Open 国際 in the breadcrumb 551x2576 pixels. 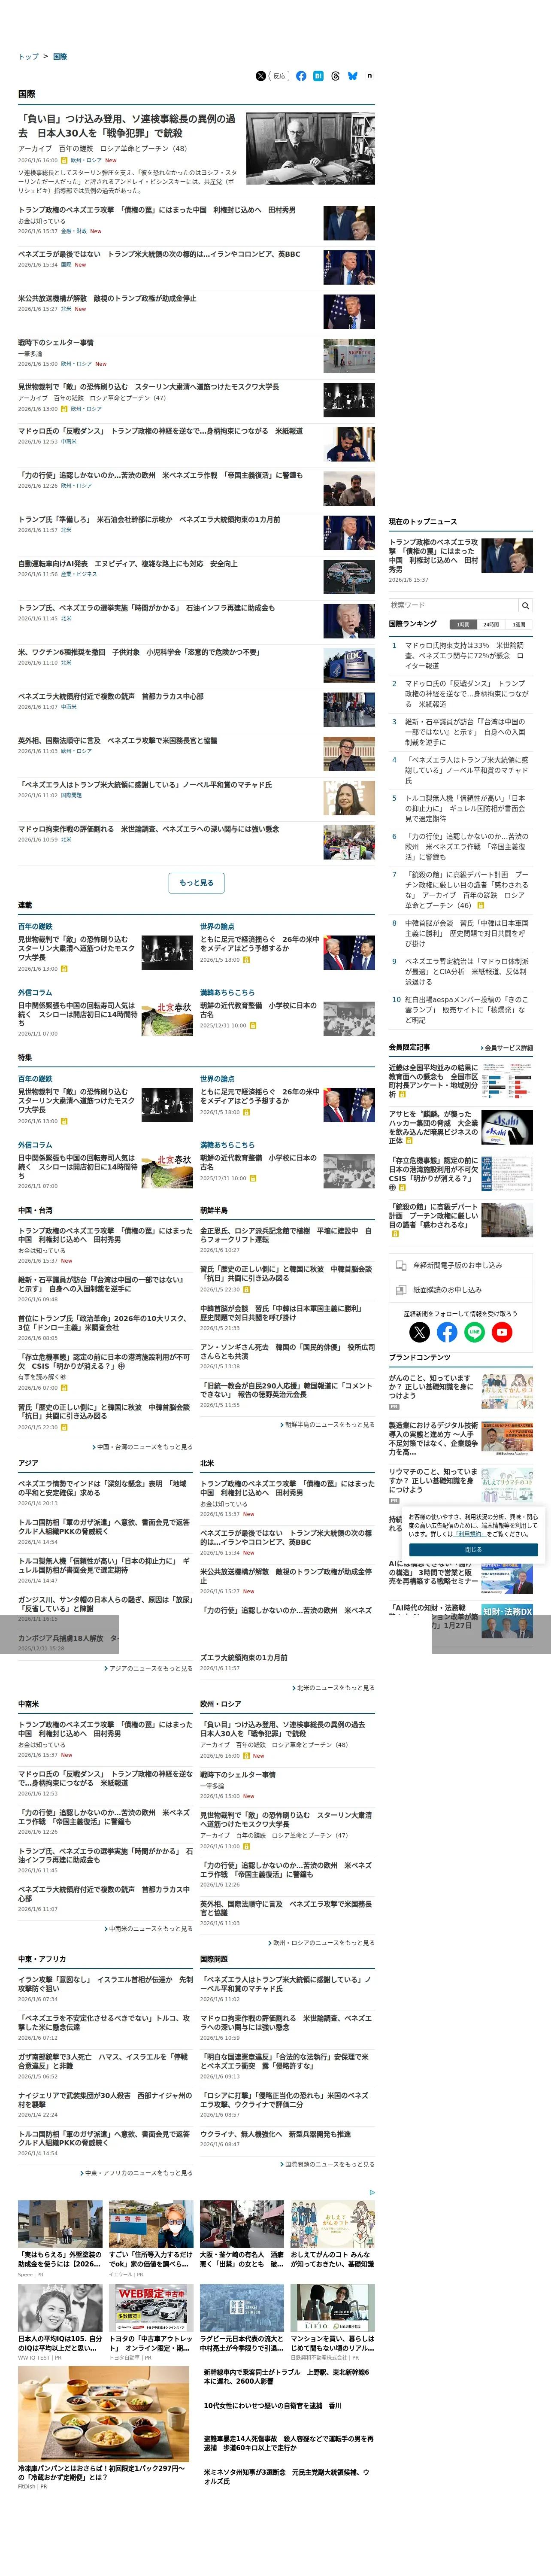[60, 57]
